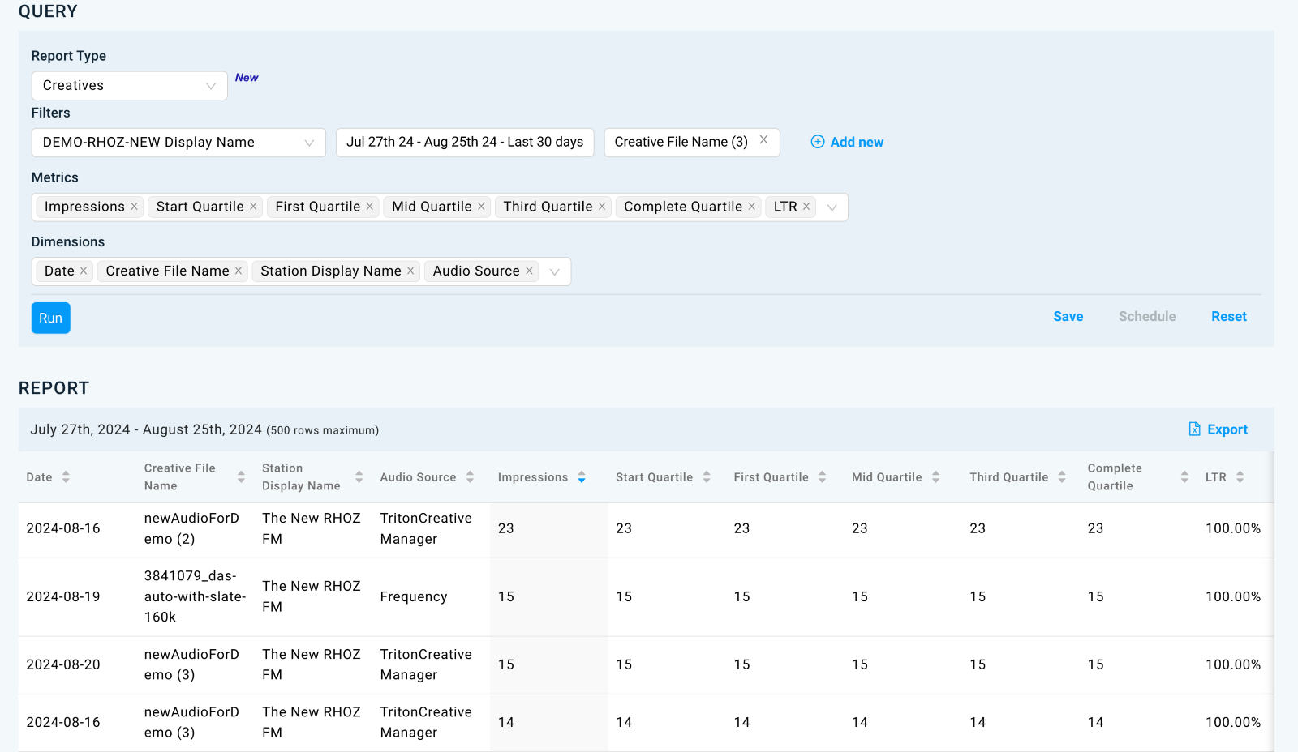Image resolution: width=1298 pixels, height=752 pixels.
Task: Sort by Start Quartile column arrows
Action: click(707, 477)
